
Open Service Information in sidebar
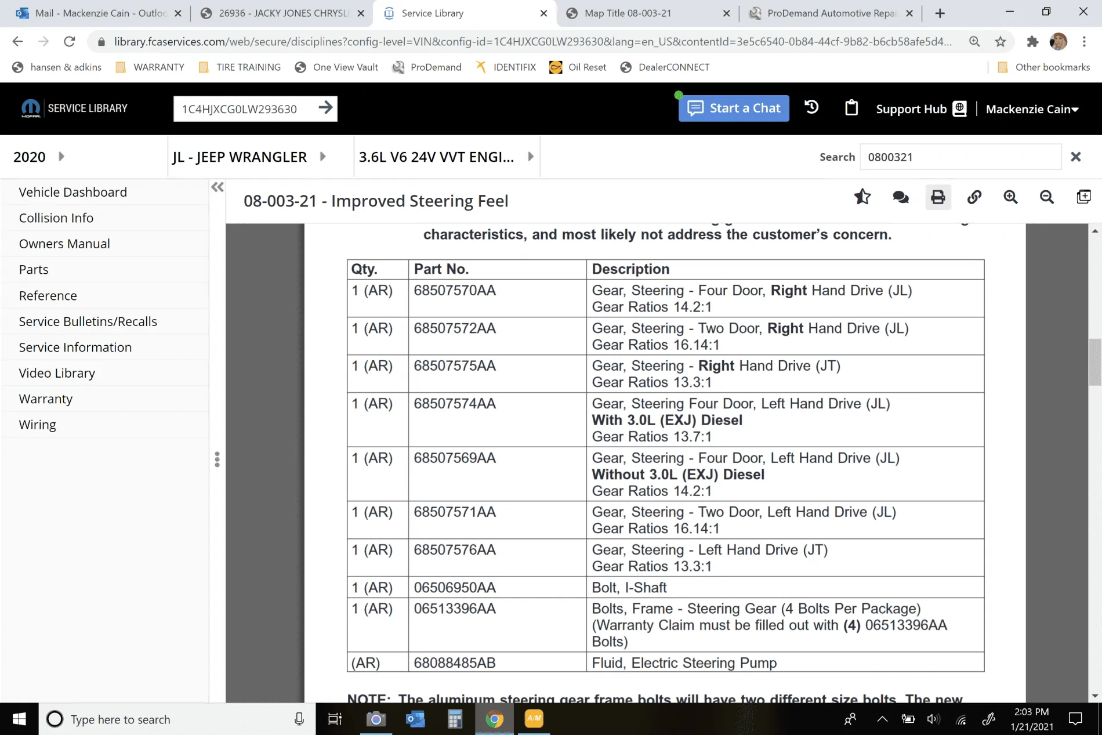click(75, 347)
